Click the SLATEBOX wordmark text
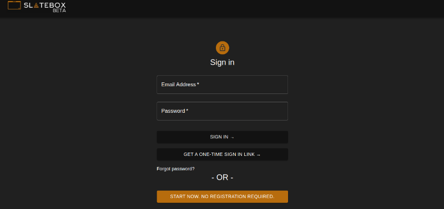 [x=45, y=5]
